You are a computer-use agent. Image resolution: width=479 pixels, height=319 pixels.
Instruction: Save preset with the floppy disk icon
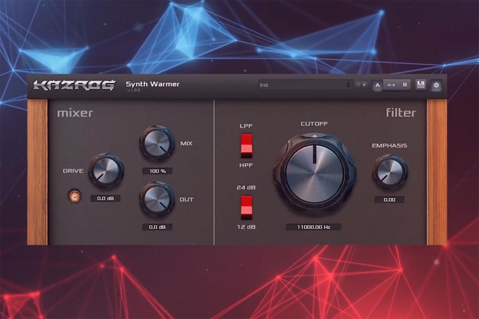click(421, 85)
